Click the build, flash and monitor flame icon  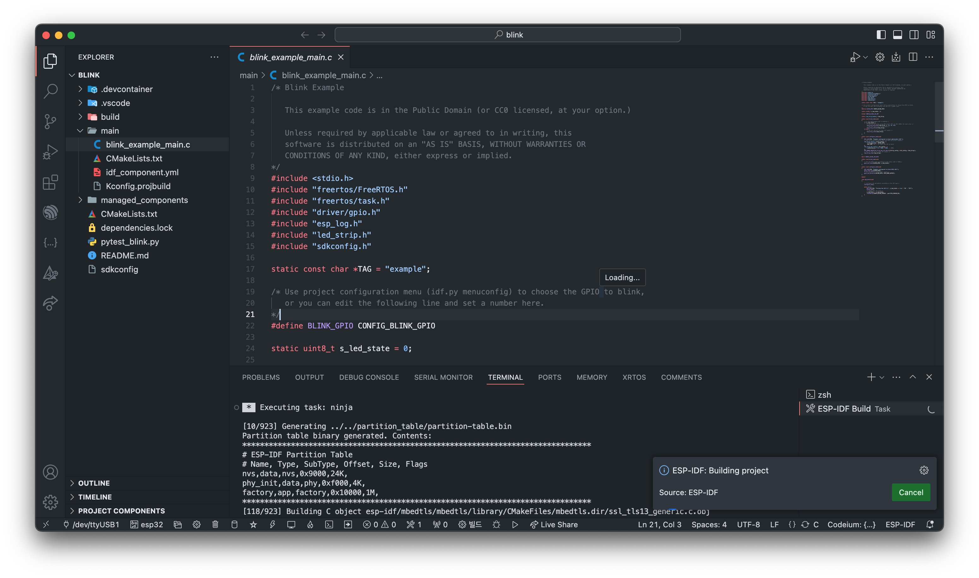[310, 525]
